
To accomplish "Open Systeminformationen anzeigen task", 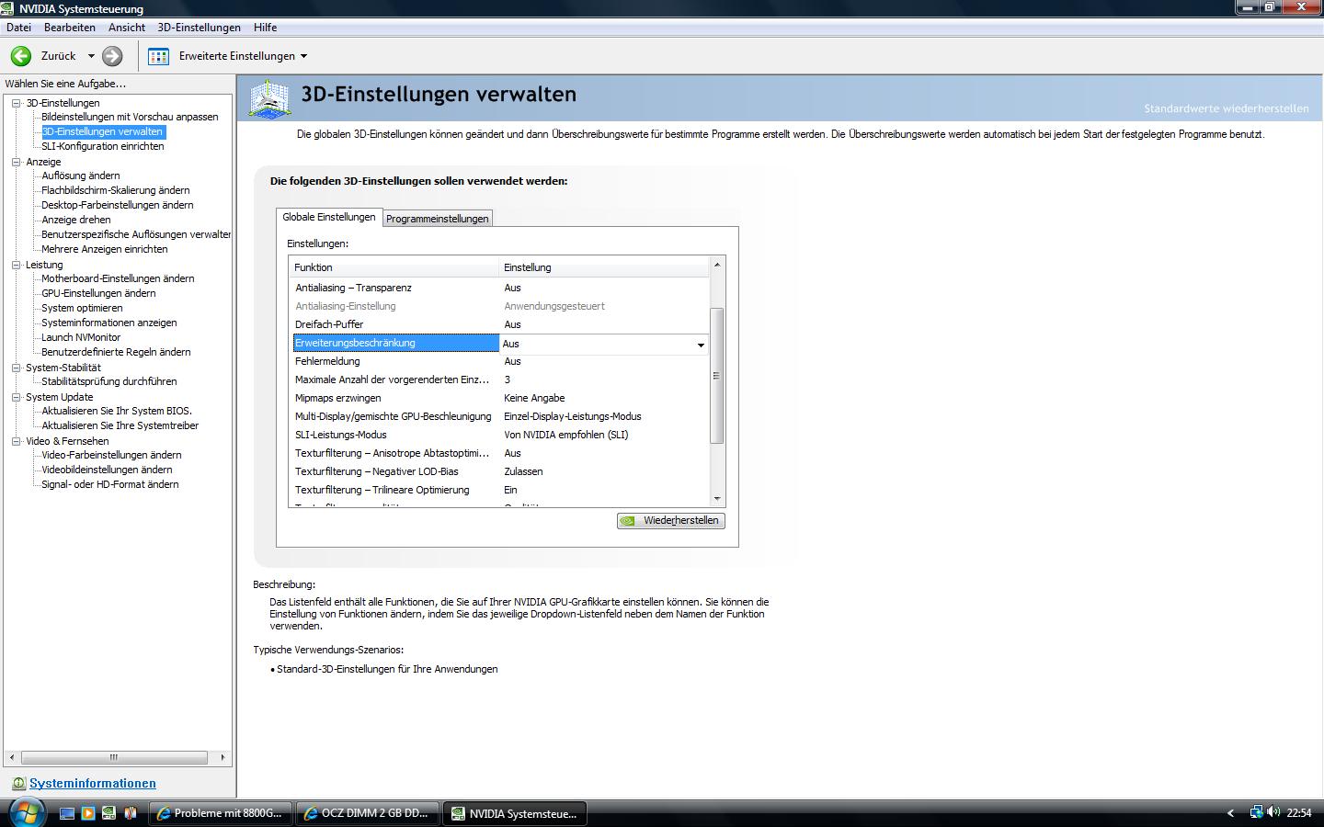I will (x=109, y=323).
